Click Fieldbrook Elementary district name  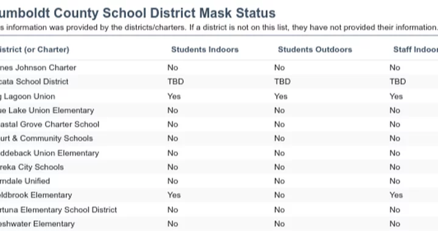click(36, 195)
